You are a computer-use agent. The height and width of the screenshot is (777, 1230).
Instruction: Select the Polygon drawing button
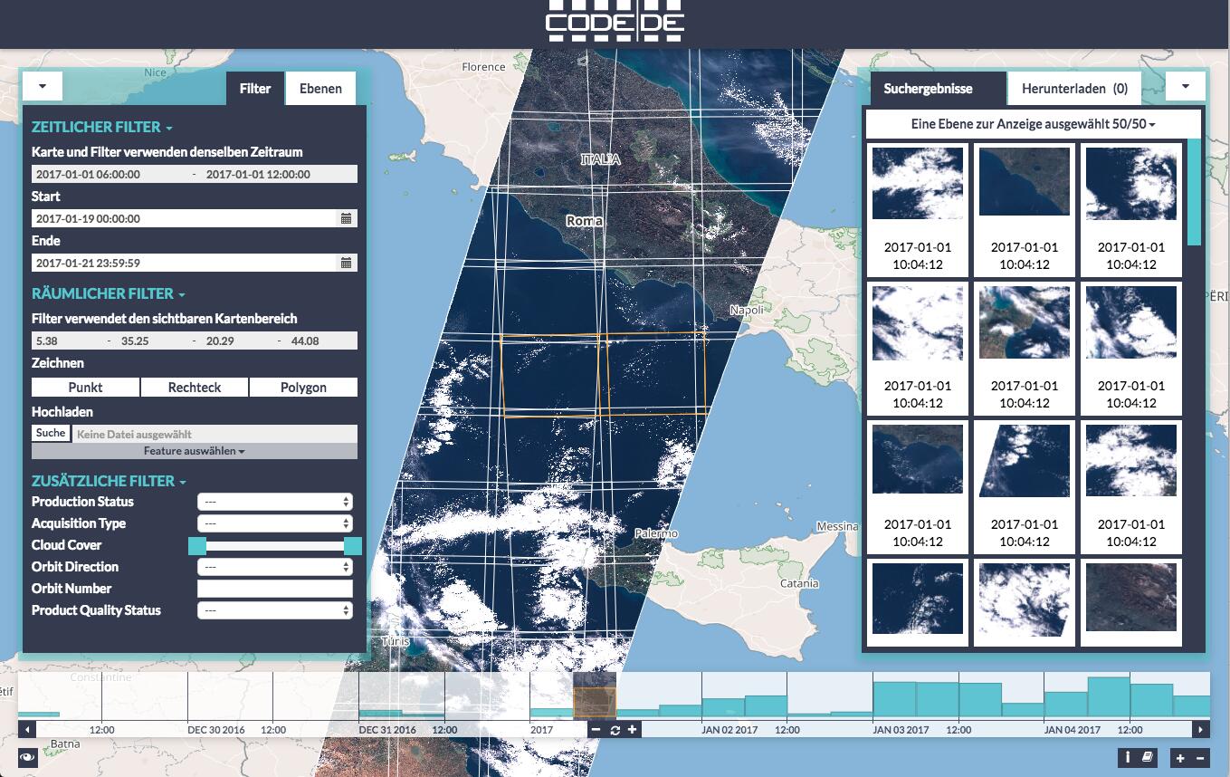(x=303, y=387)
